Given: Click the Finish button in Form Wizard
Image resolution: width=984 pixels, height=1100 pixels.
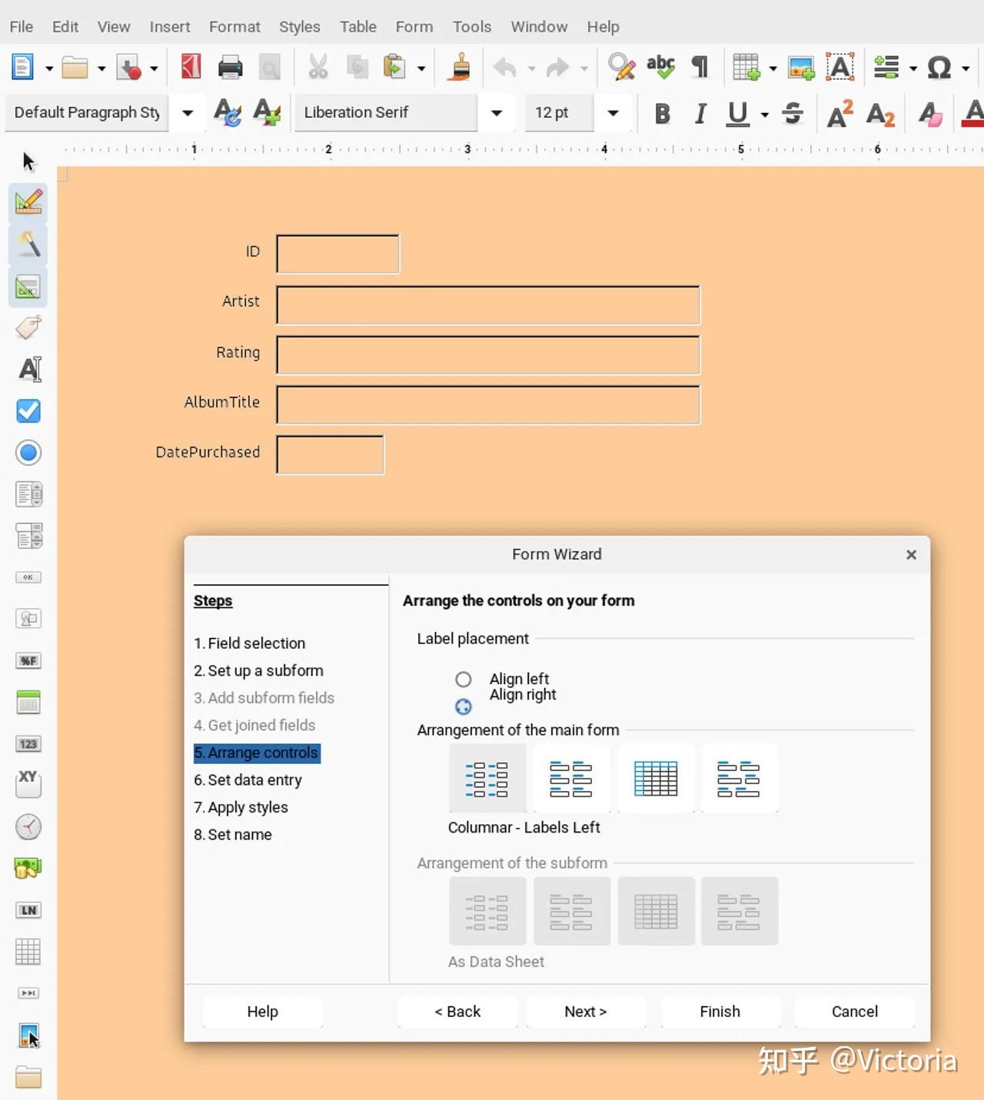Looking at the screenshot, I should tap(720, 1012).
